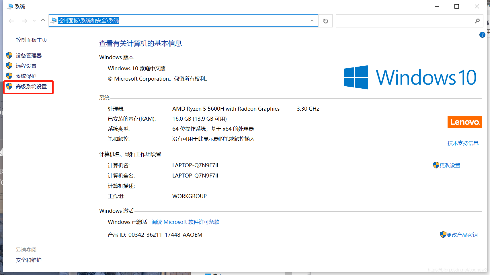Click the shield icon beside 更改产品密钥
This screenshot has height=275, width=490.
pyautogui.click(x=443, y=234)
